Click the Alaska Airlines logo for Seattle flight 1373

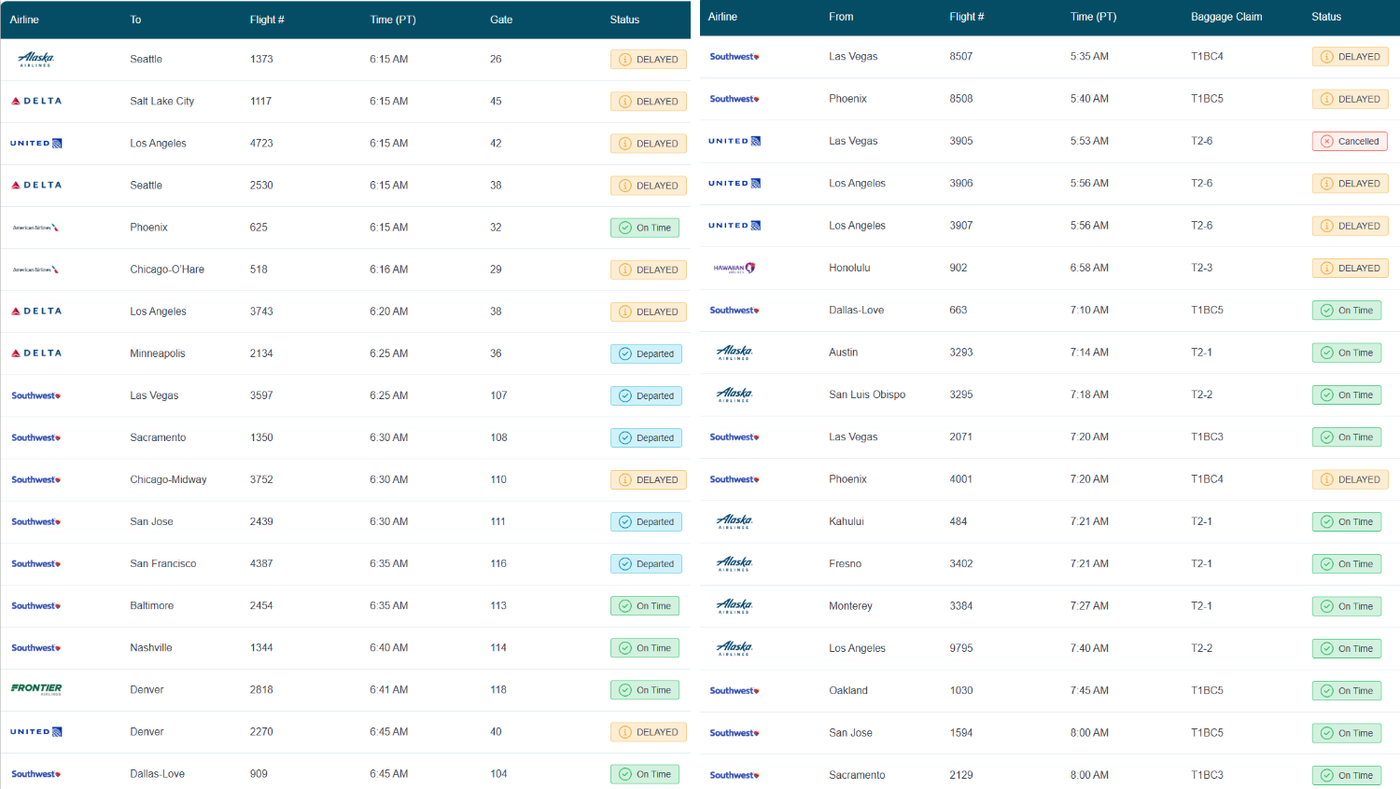36,60
